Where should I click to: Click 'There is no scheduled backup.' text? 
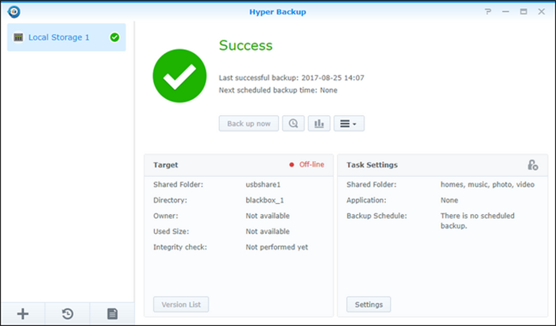click(x=477, y=221)
